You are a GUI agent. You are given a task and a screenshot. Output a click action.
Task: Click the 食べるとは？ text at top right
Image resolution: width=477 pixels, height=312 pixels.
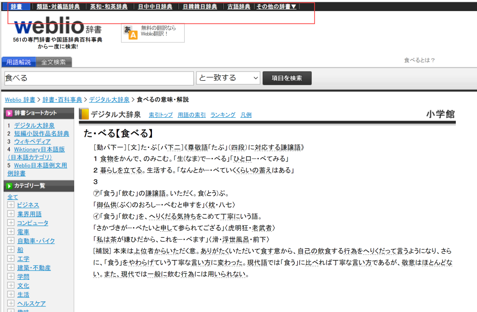(420, 60)
